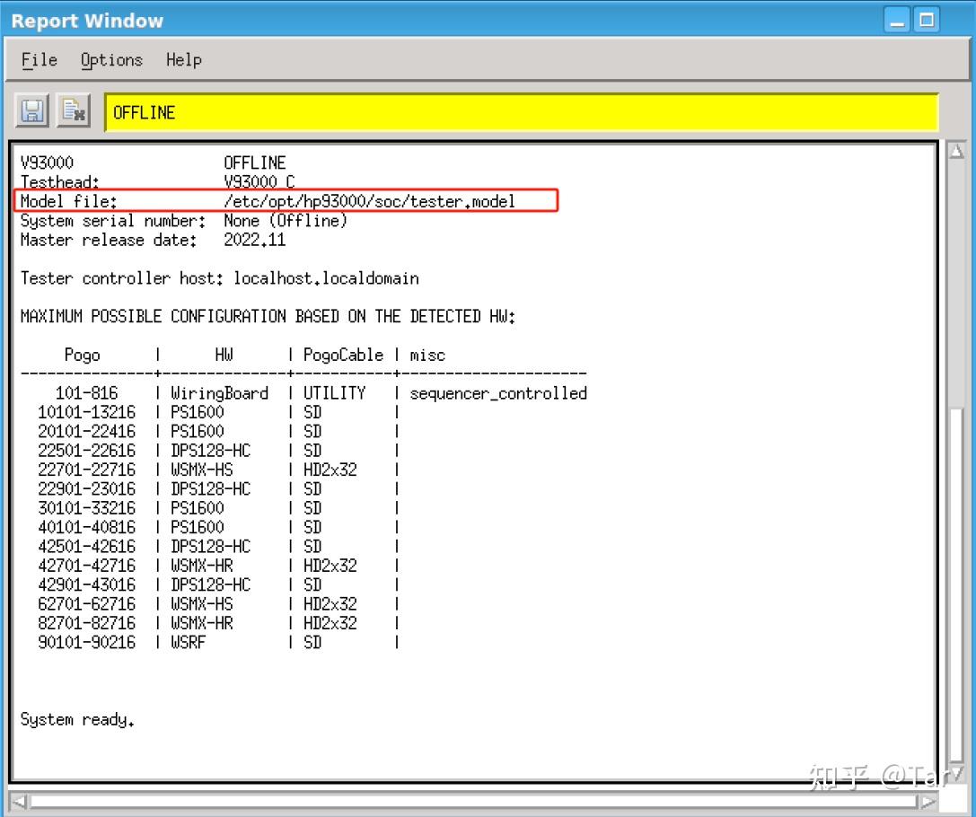Click the Testhead V93000 C line

pyautogui.click(x=180, y=181)
